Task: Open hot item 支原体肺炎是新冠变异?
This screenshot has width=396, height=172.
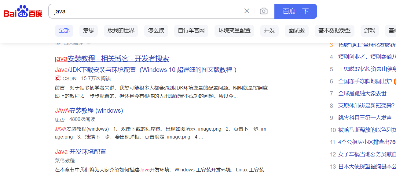Action: tap(366, 106)
